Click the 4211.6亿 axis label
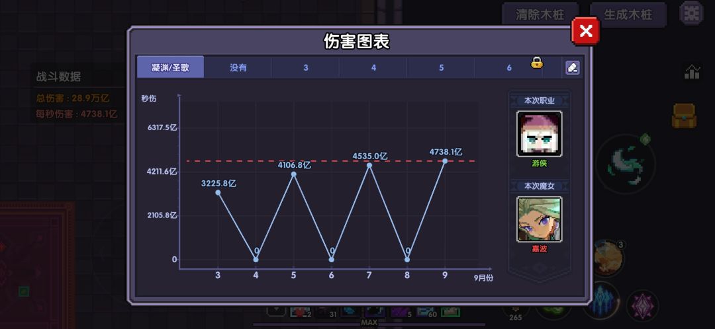The height and width of the screenshot is (329, 715). [x=162, y=172]
